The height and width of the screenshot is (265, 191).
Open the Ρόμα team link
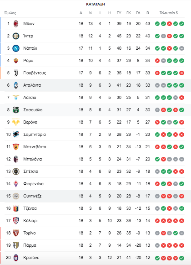[x=28, y=61]
